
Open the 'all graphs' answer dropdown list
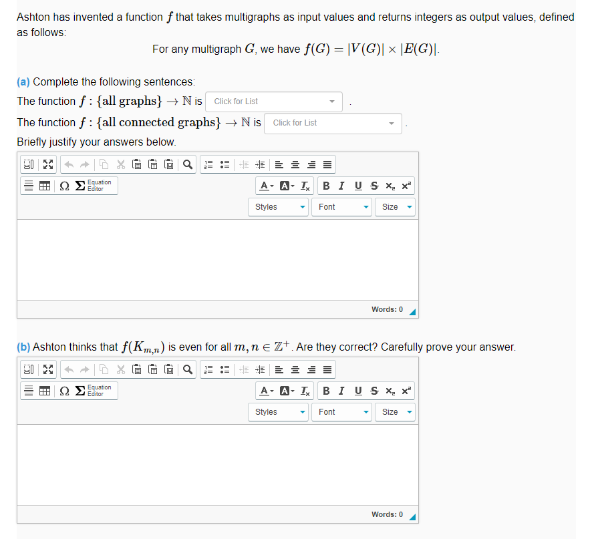point(274,102)
